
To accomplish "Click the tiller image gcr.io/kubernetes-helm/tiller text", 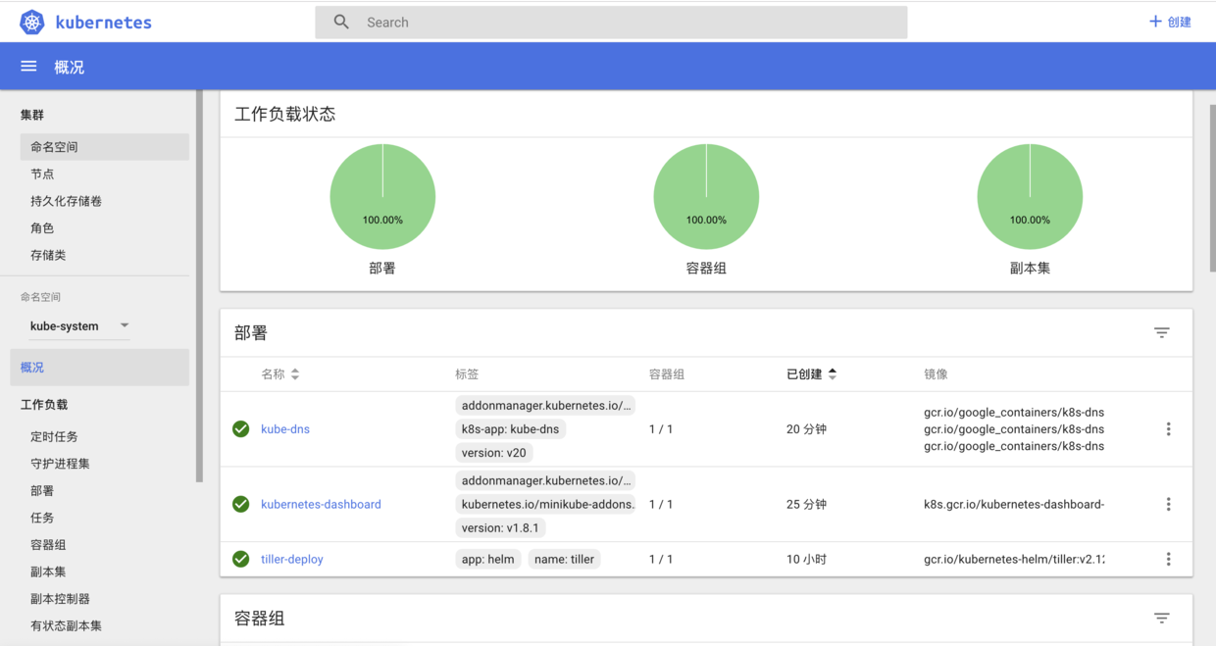I will [x=1014, y=559].
